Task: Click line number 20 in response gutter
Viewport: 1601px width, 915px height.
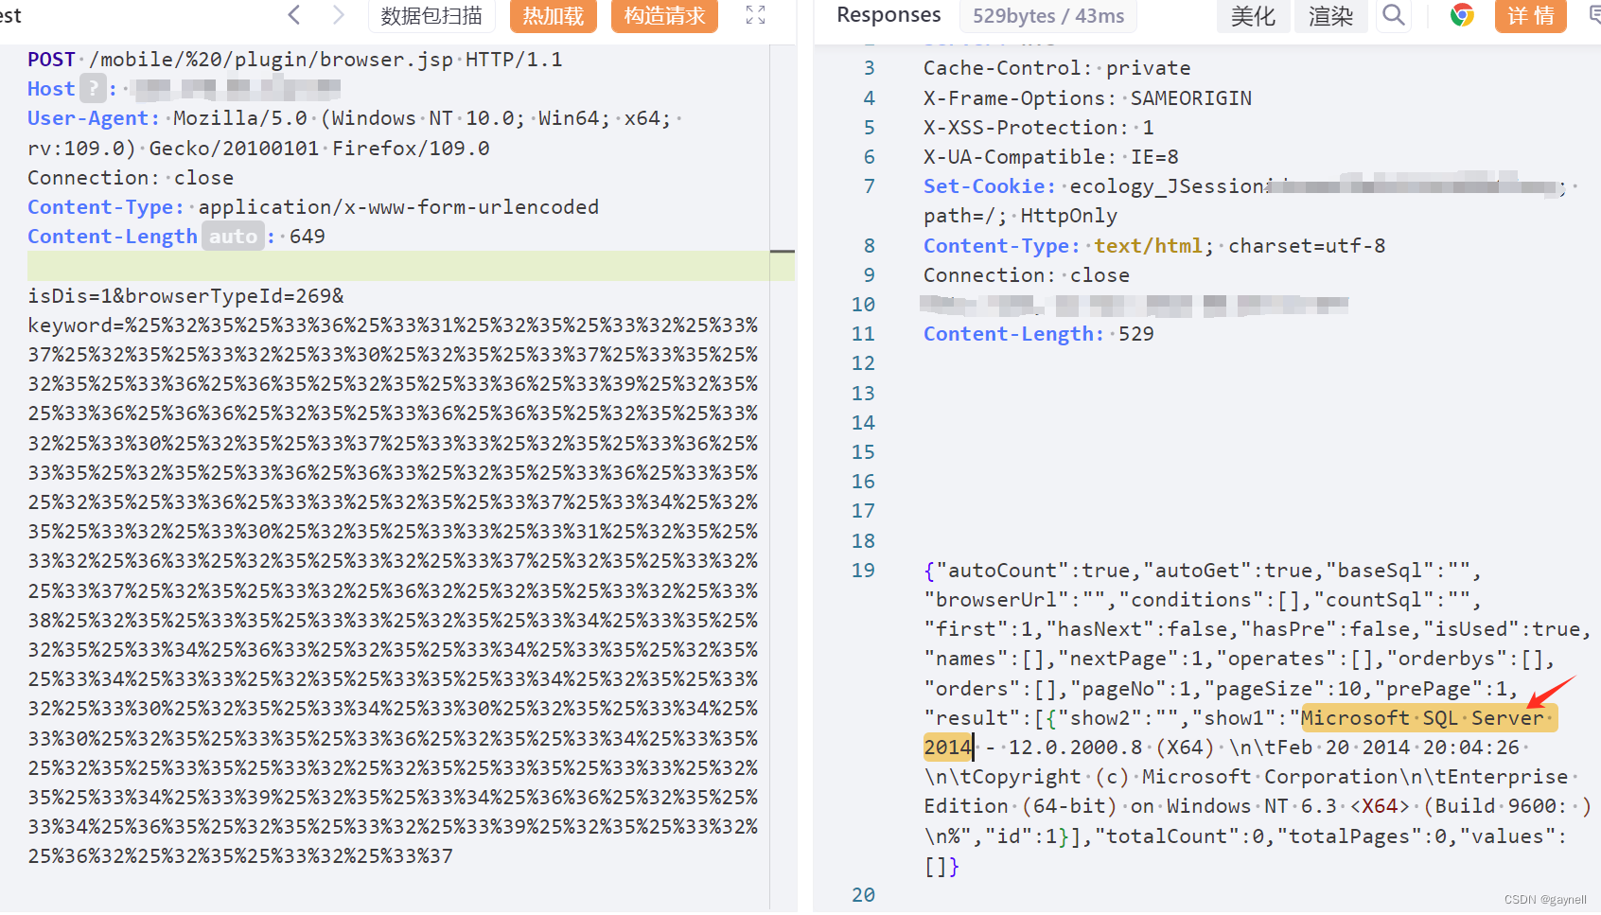Action: [863, 895]
